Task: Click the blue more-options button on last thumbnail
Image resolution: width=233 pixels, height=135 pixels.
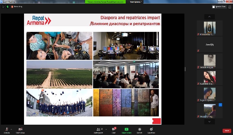Action: (220, 105)
